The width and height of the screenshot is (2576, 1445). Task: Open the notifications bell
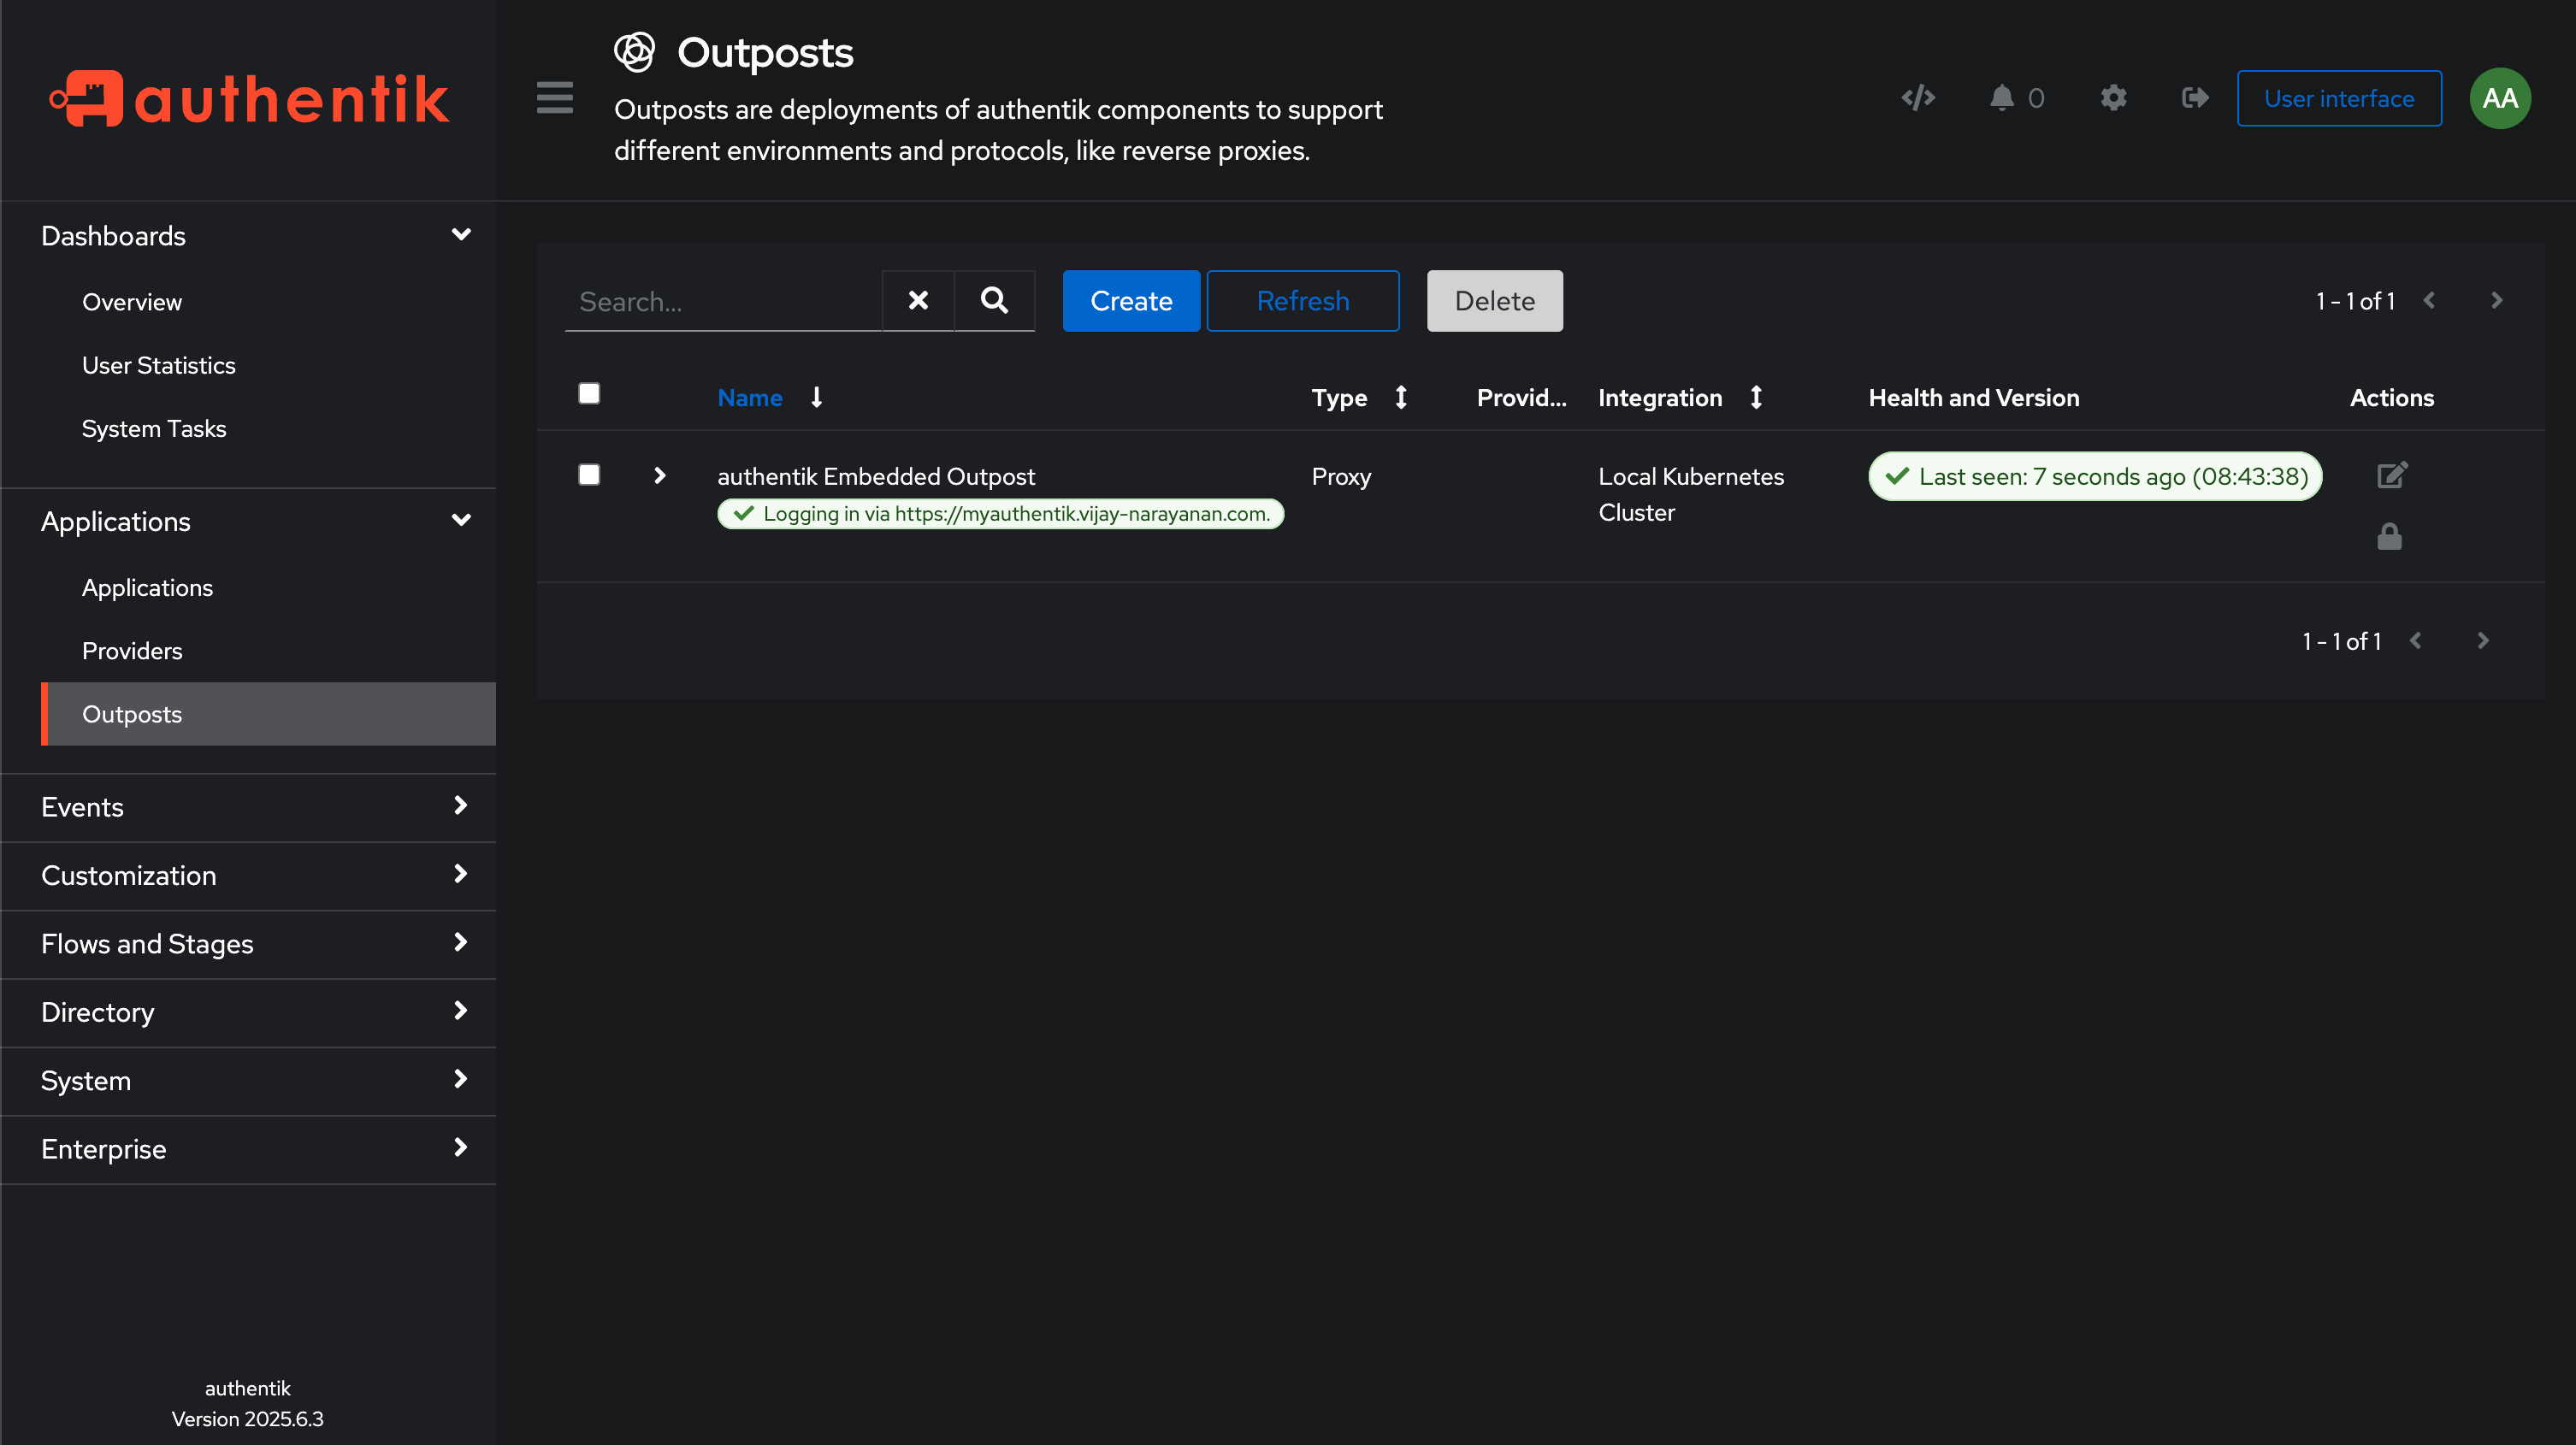(2001, 98)
